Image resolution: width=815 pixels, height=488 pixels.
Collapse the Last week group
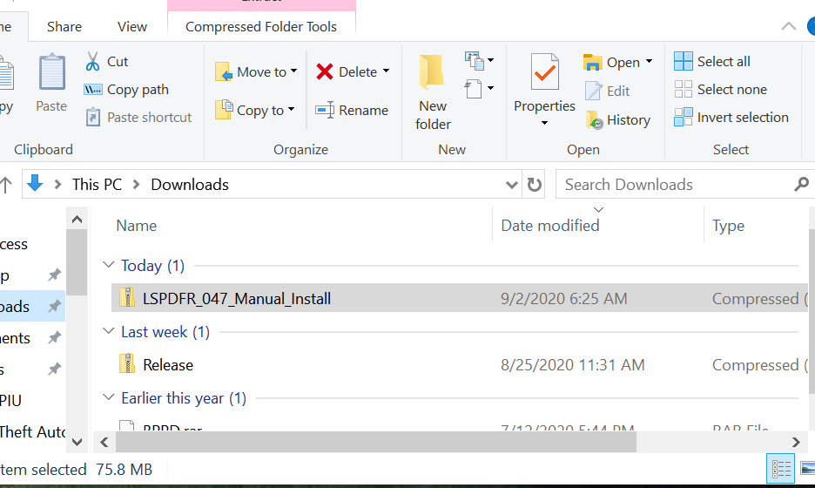(109, 331)
